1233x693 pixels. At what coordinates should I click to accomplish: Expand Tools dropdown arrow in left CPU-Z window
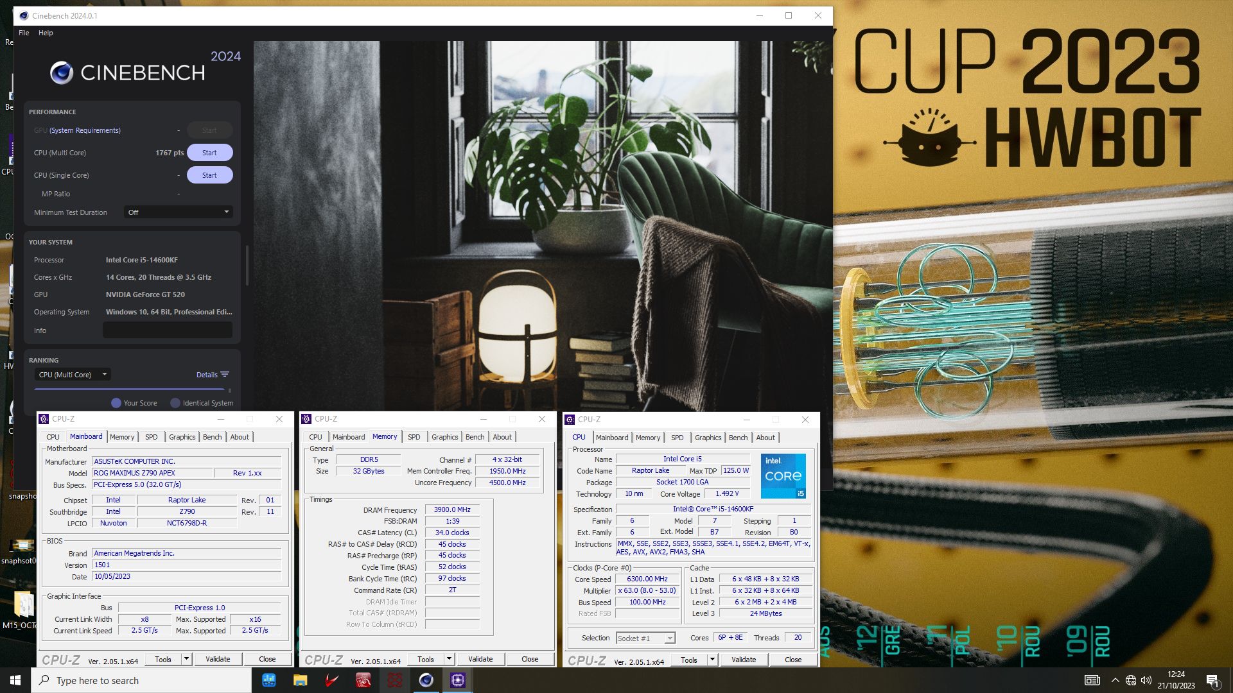point(186,659)
